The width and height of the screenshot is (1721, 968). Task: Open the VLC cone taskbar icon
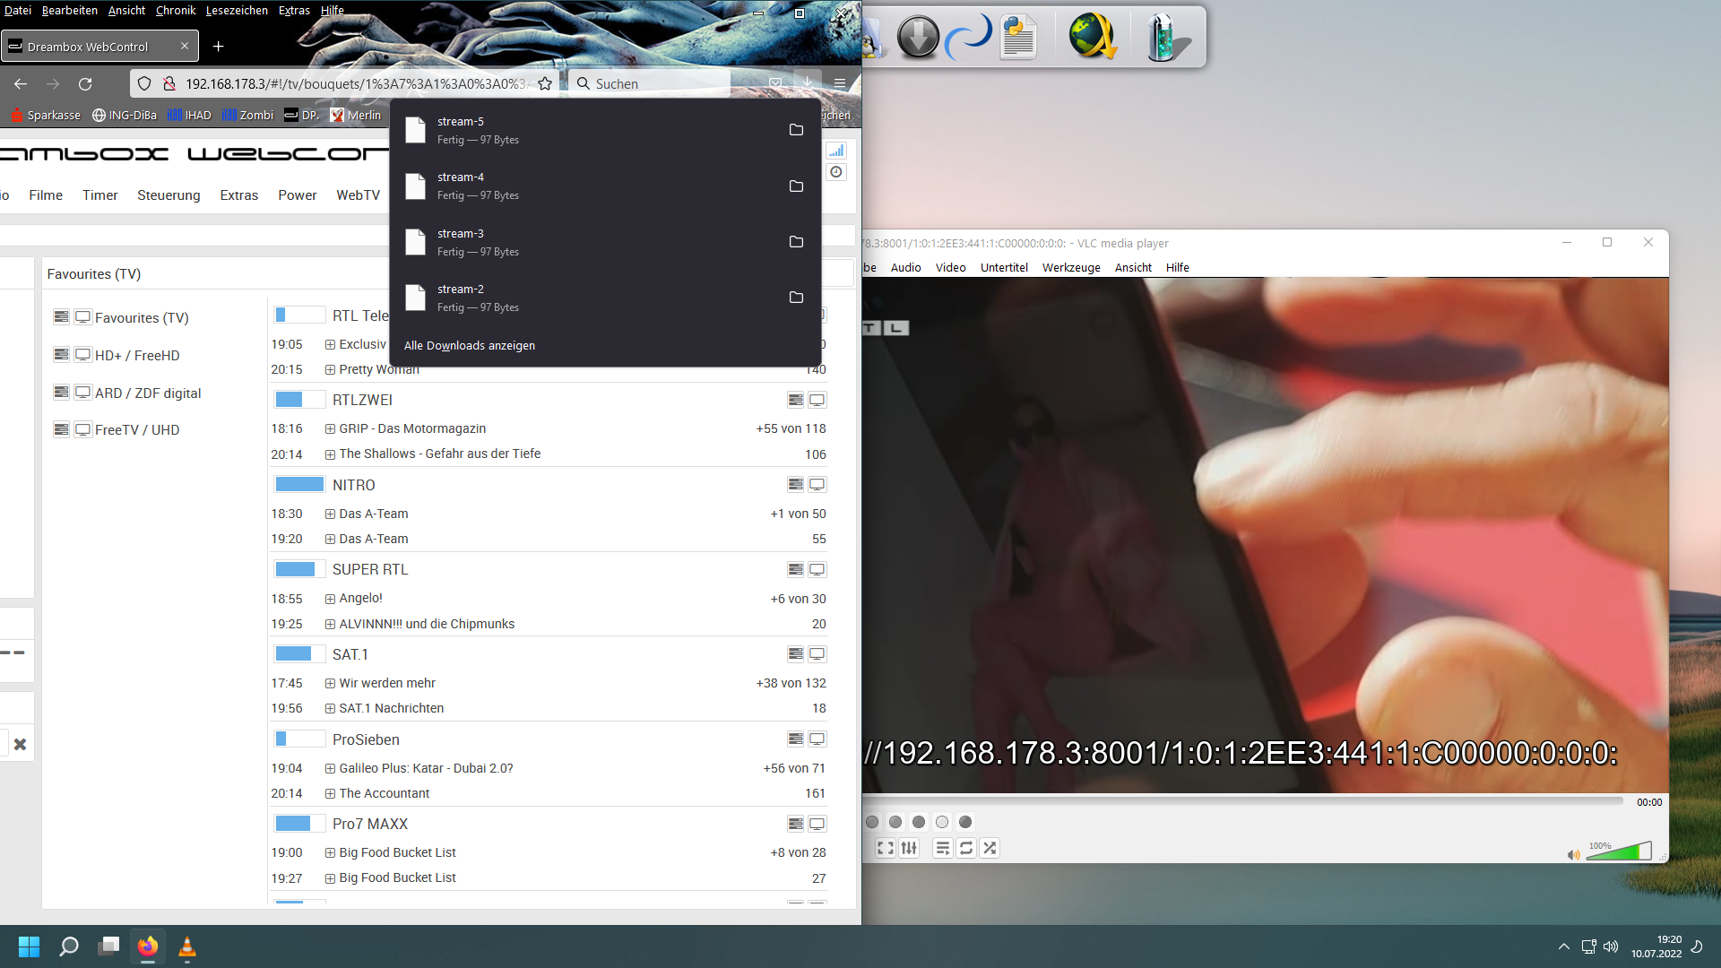(x=187, y=946)
